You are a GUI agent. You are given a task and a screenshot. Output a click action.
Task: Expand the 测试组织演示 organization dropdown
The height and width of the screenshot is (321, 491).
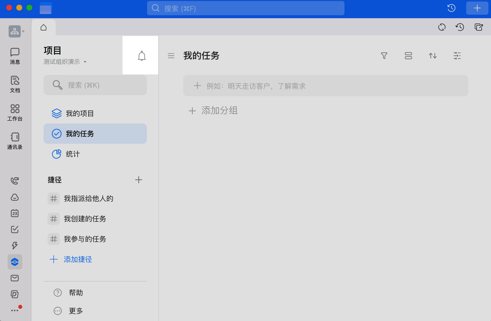pyautogui.click(x=65, y=62)
